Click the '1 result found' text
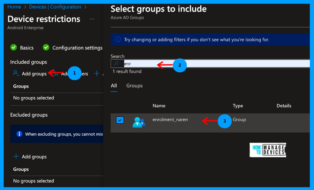Image resolution: width=314 pixels, height=190 pixels. point(127,71)
